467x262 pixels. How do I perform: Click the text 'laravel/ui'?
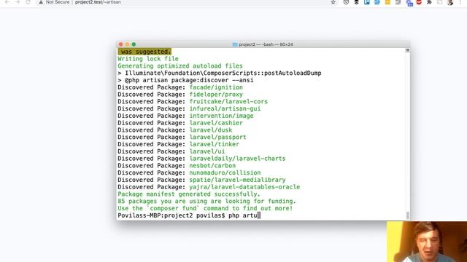[x=207, y=151]
